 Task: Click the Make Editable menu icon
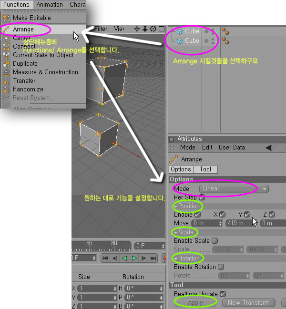tap(6, 18)
